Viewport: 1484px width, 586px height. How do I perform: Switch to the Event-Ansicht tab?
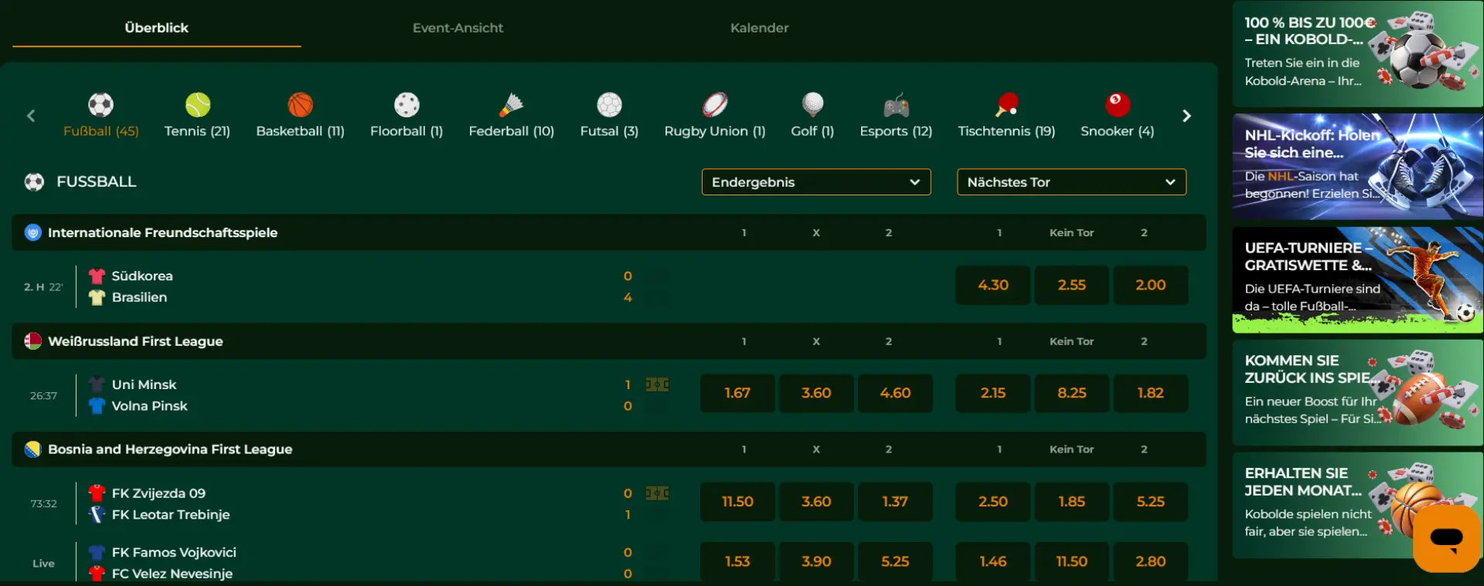tap(458, 28)
